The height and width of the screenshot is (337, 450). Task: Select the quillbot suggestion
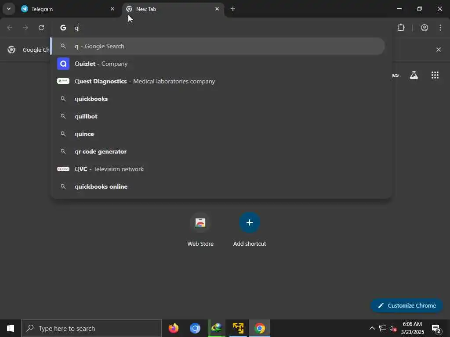218,116
